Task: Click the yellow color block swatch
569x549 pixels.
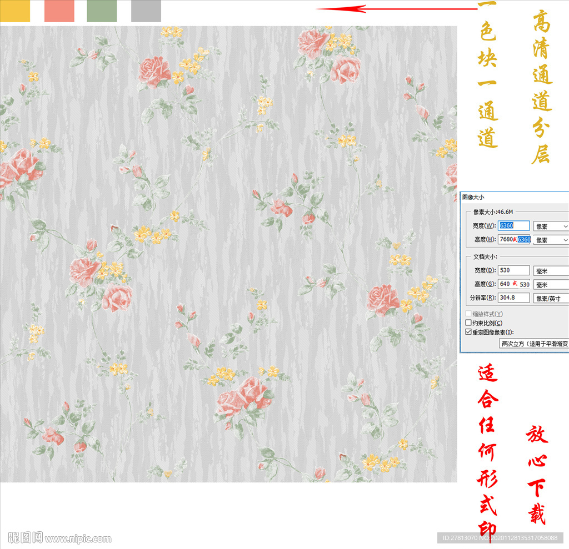Action: pos(15,11)
